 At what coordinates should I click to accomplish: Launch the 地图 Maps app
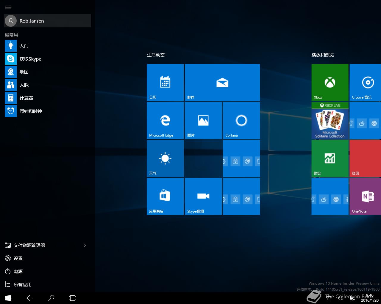(48, 72)
